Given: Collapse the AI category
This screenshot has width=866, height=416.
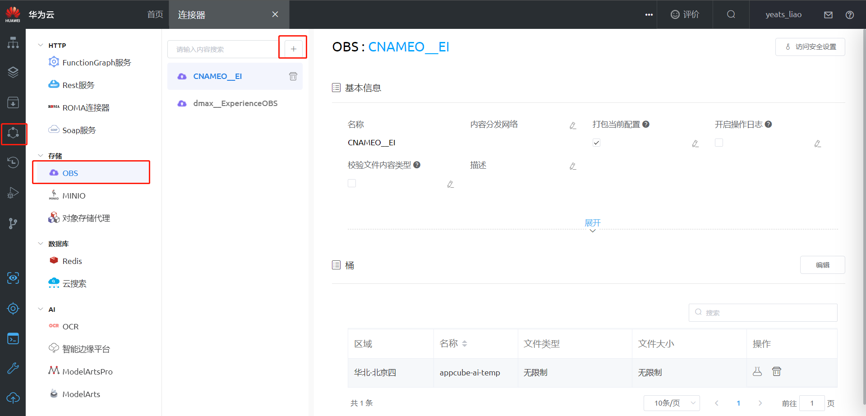Looking at the screenshot, I should (x=41, y=309).
